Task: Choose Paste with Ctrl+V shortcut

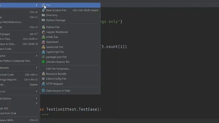Action: click(x=20, y=27)
